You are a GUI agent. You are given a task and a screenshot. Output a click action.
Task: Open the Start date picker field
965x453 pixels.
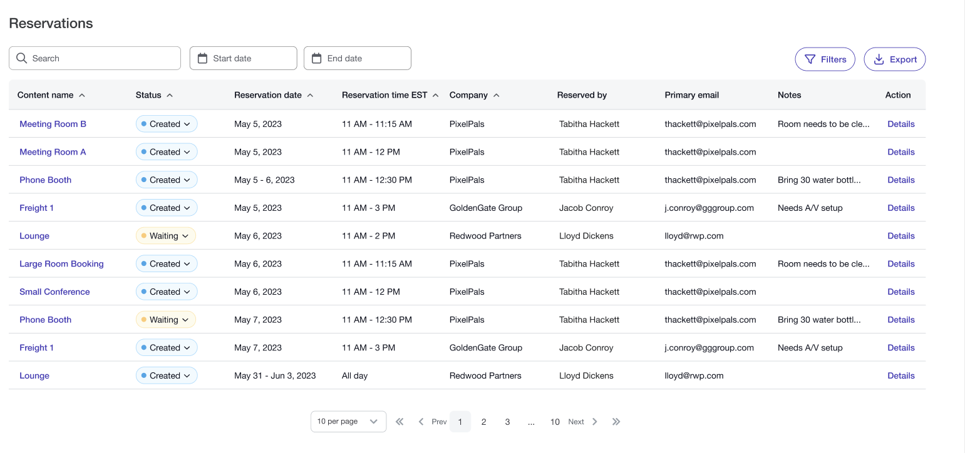[x=243, y=58]
